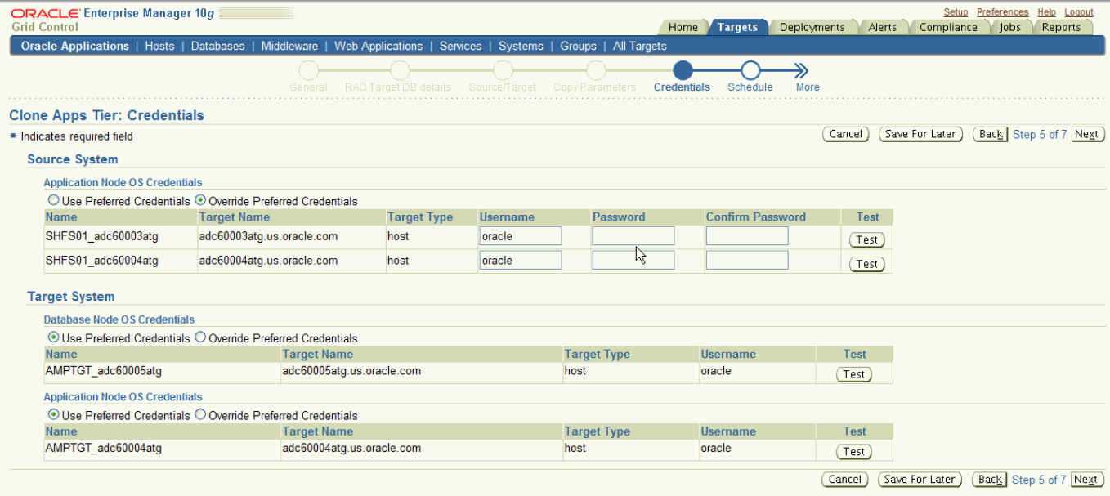The width and height of the screenshot is (1110, 496).
Task: Open the Databases subtab
Action: tap(217, 46)
